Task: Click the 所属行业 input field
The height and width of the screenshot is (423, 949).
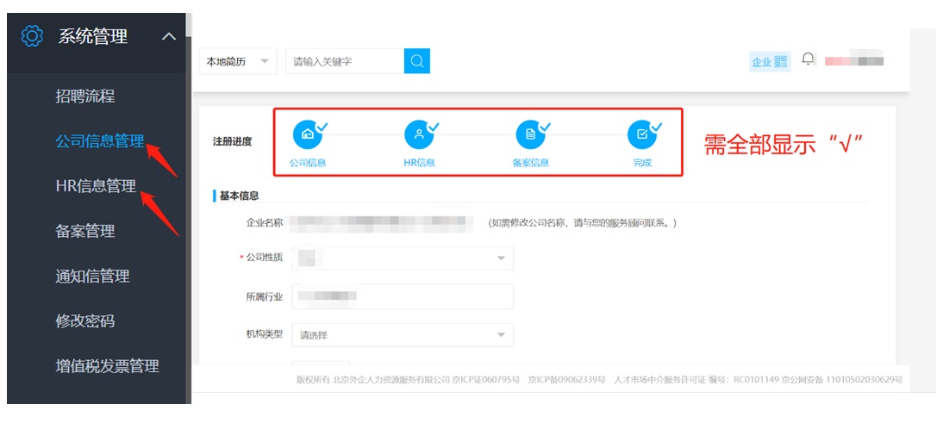Action: [x=403, y=296]
